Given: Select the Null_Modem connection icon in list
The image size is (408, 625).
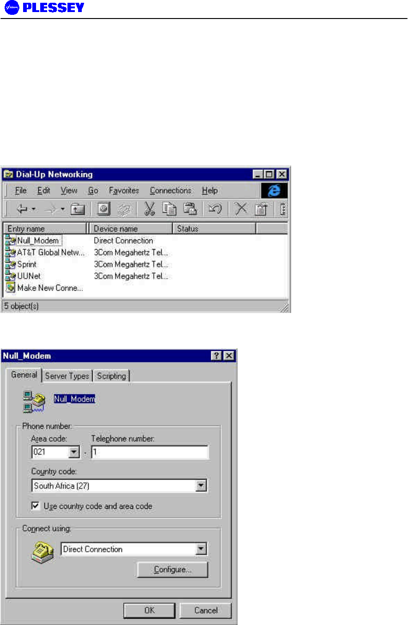Looking at the screenshot, I should [11, 241].
